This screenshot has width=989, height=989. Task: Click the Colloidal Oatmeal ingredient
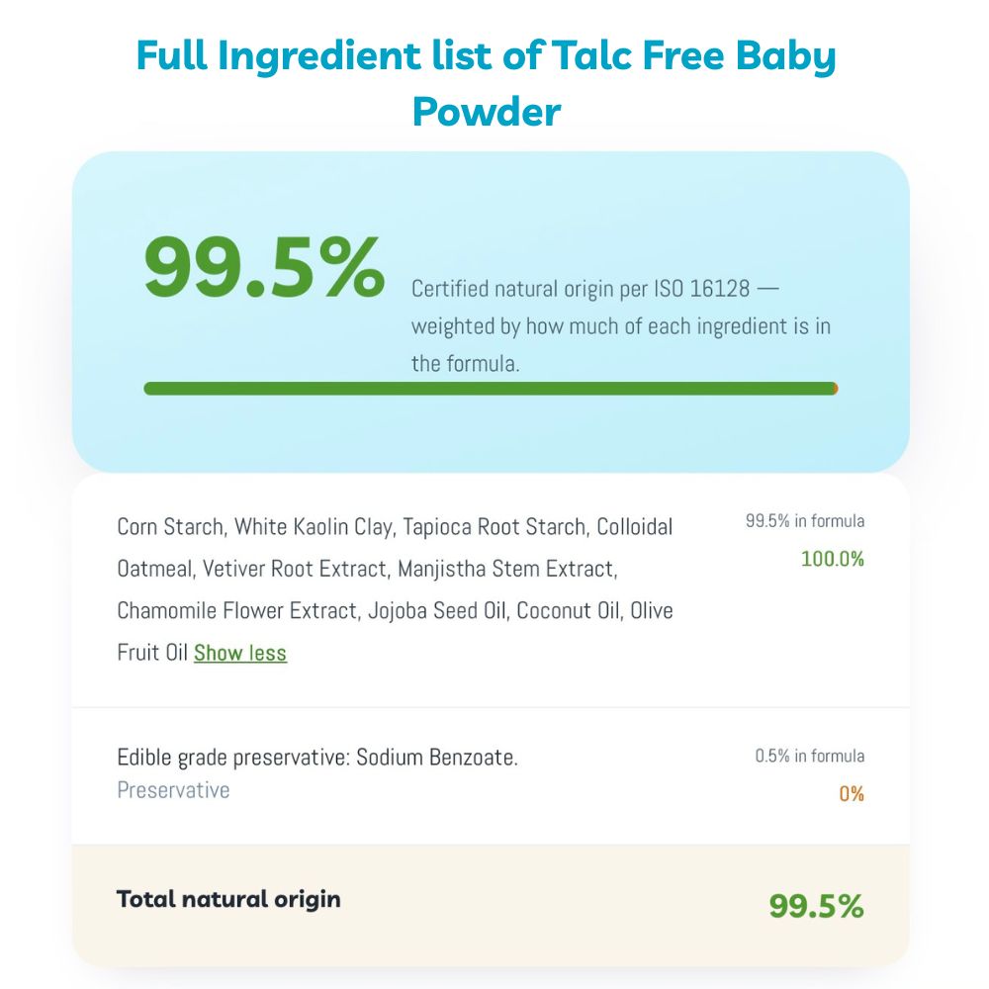[395, 548]
